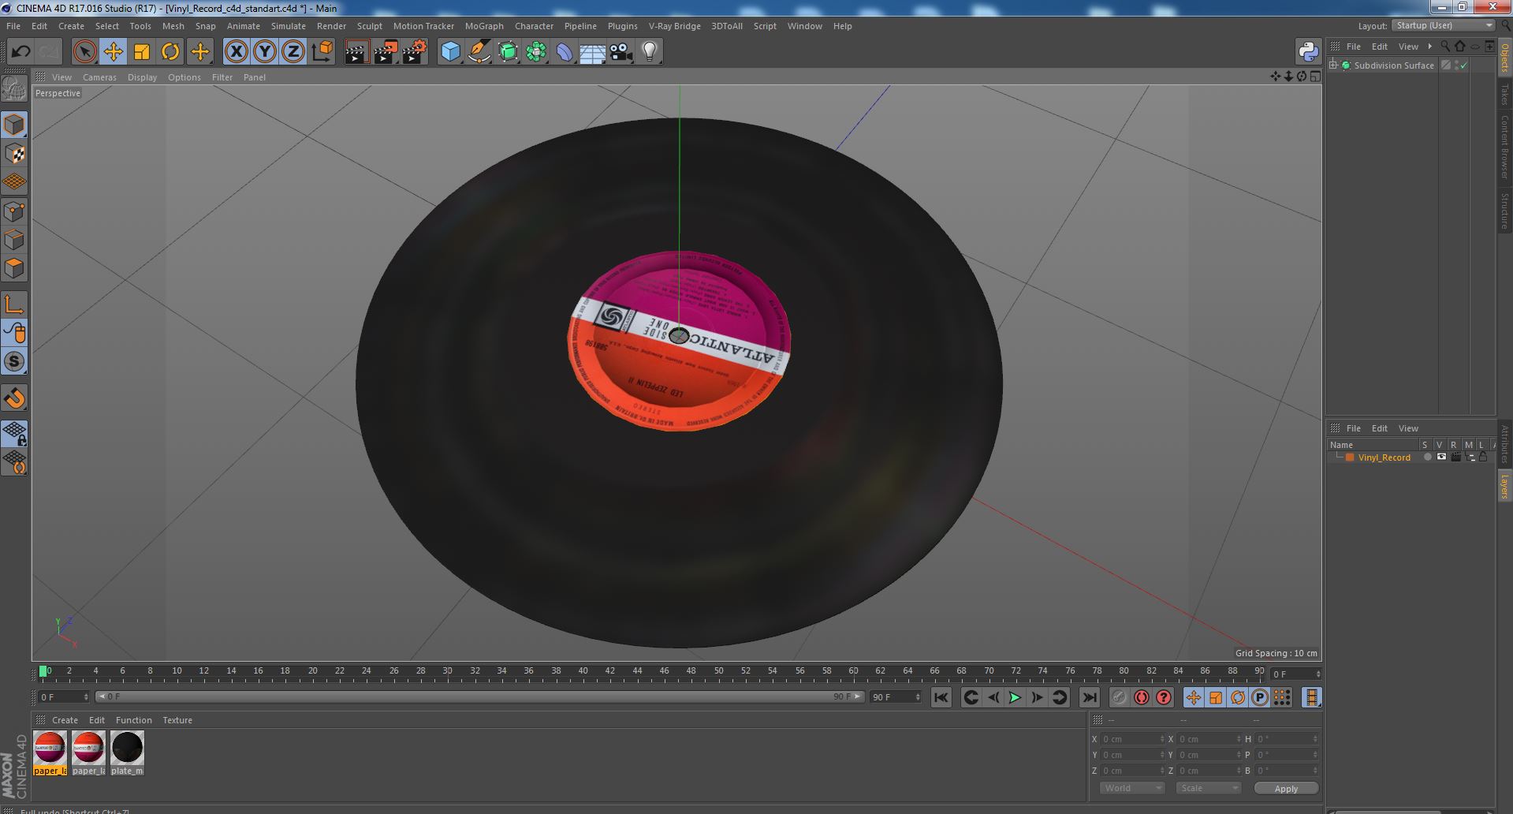Screen dimensions: 1513x814
Task: Go to end of animation
Action: [x=1090, y=697]
